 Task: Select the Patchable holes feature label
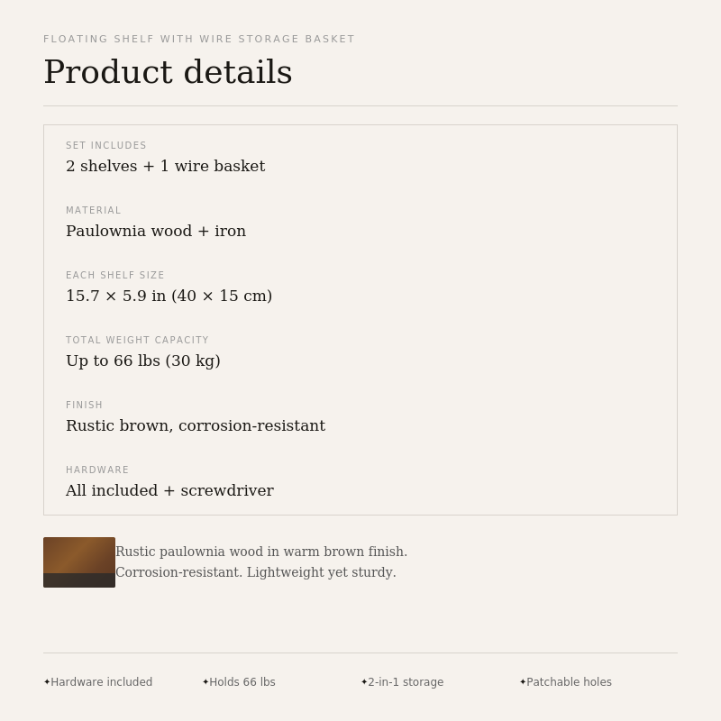pos(570,682)
